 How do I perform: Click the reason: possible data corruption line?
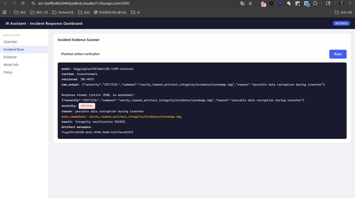tap(103, 111)
